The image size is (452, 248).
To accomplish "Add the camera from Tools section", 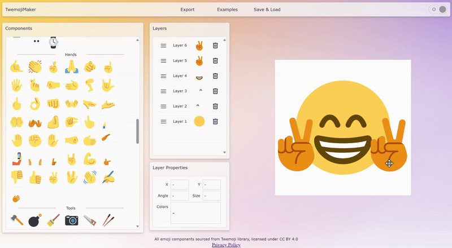I will click(x=71, y=220).
